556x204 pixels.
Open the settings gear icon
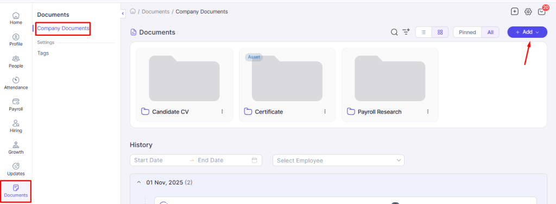tap(528, 12)
